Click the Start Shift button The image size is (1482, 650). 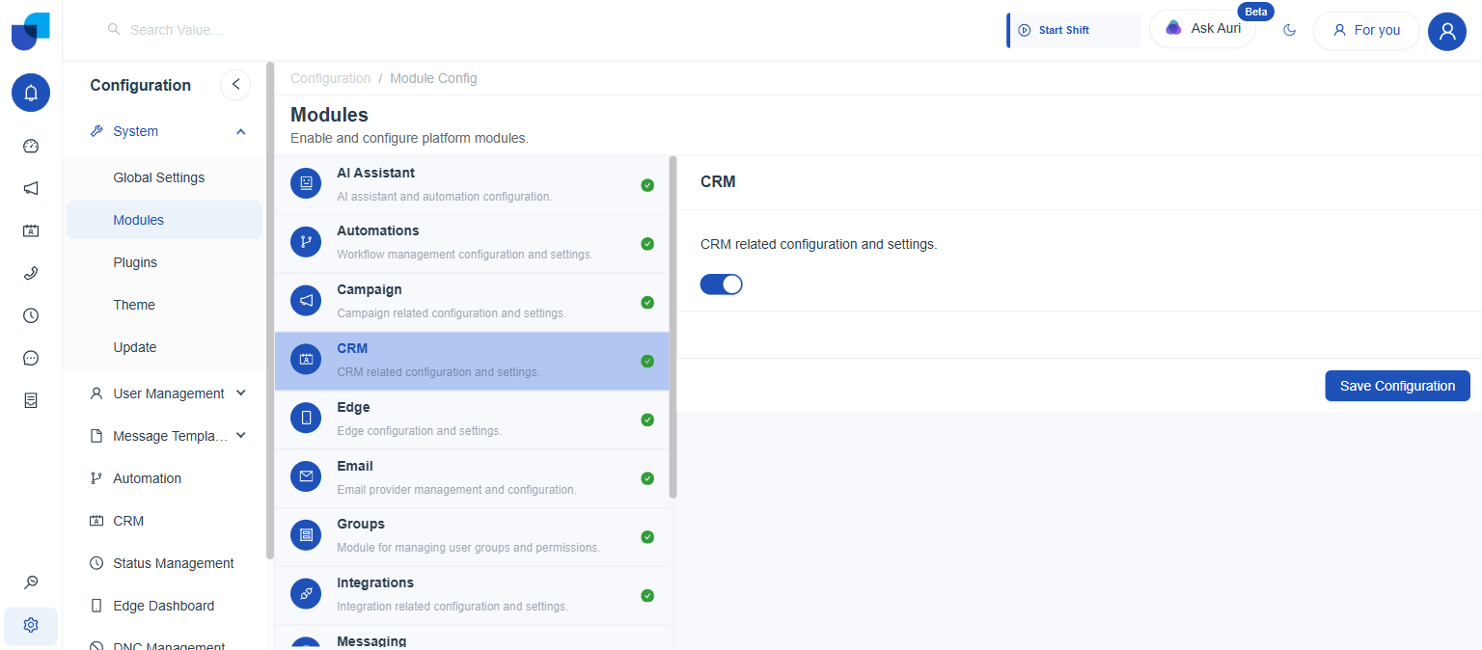click(1074, 30)
